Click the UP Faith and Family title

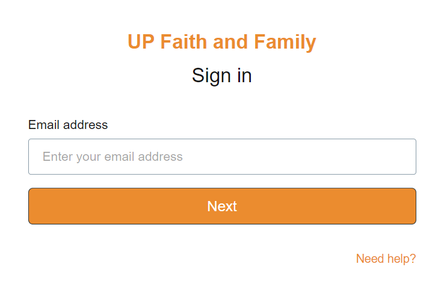[x=222, y=42]
